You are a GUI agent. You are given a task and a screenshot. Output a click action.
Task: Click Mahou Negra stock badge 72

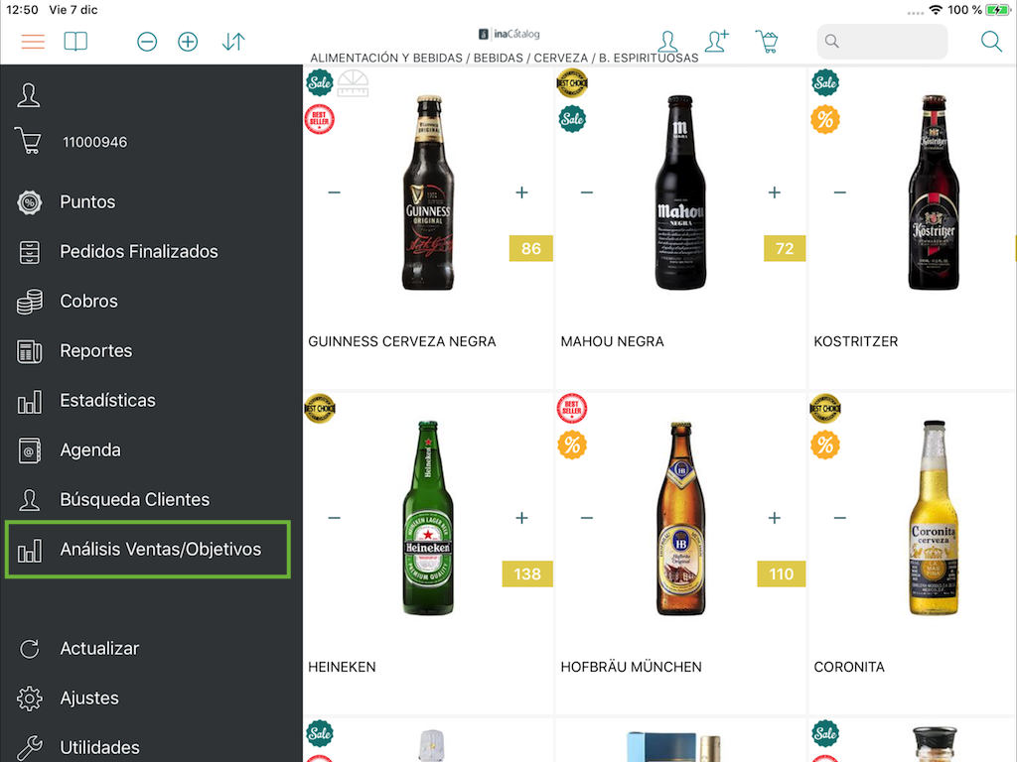785,248
